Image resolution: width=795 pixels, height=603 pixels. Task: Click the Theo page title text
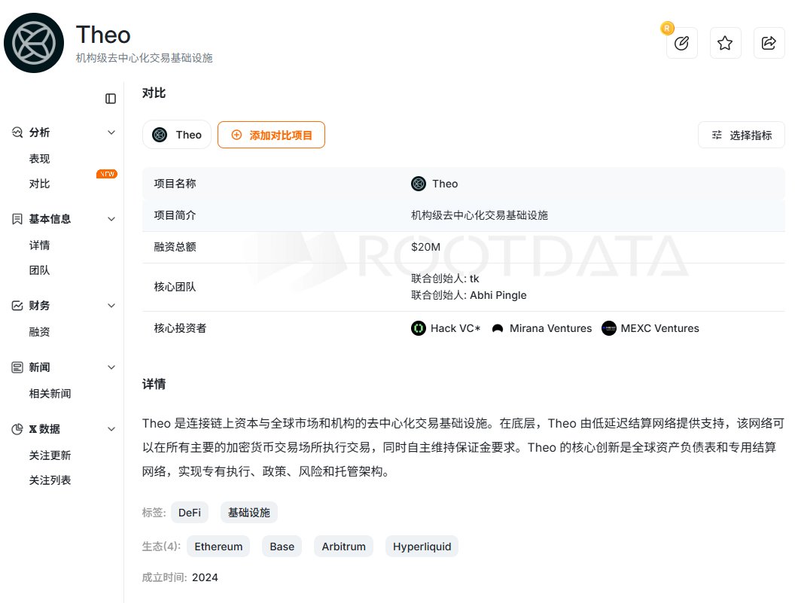pos(103,35)
